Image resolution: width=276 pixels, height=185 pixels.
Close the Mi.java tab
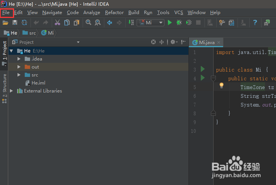(219, 42)
